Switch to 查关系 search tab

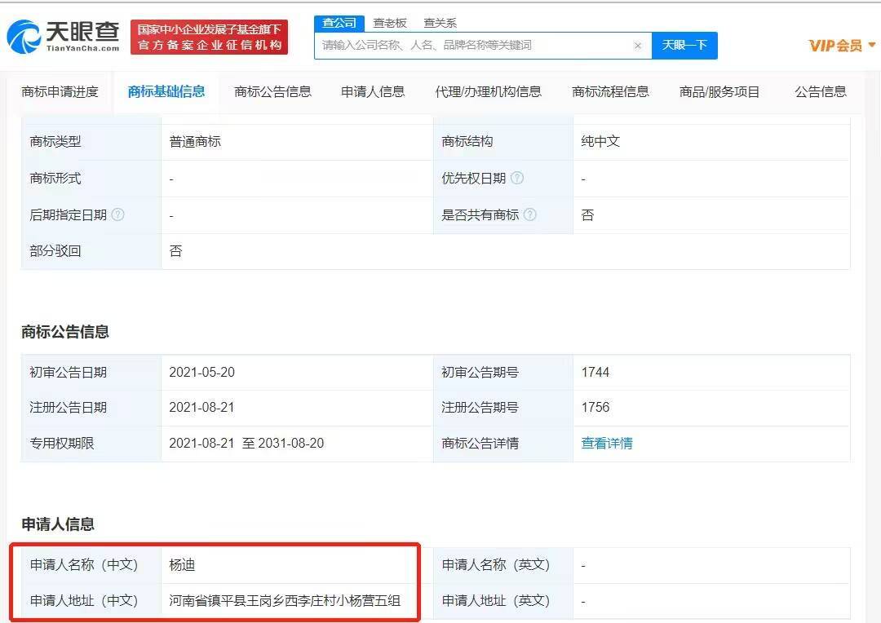(440, 23)
